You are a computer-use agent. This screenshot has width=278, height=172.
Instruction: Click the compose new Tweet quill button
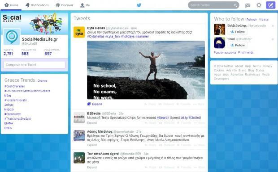tap(270, 5)
